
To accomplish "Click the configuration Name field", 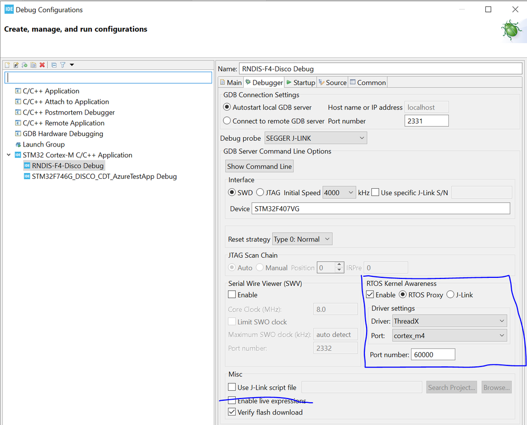I will click(x=380, y=69).
